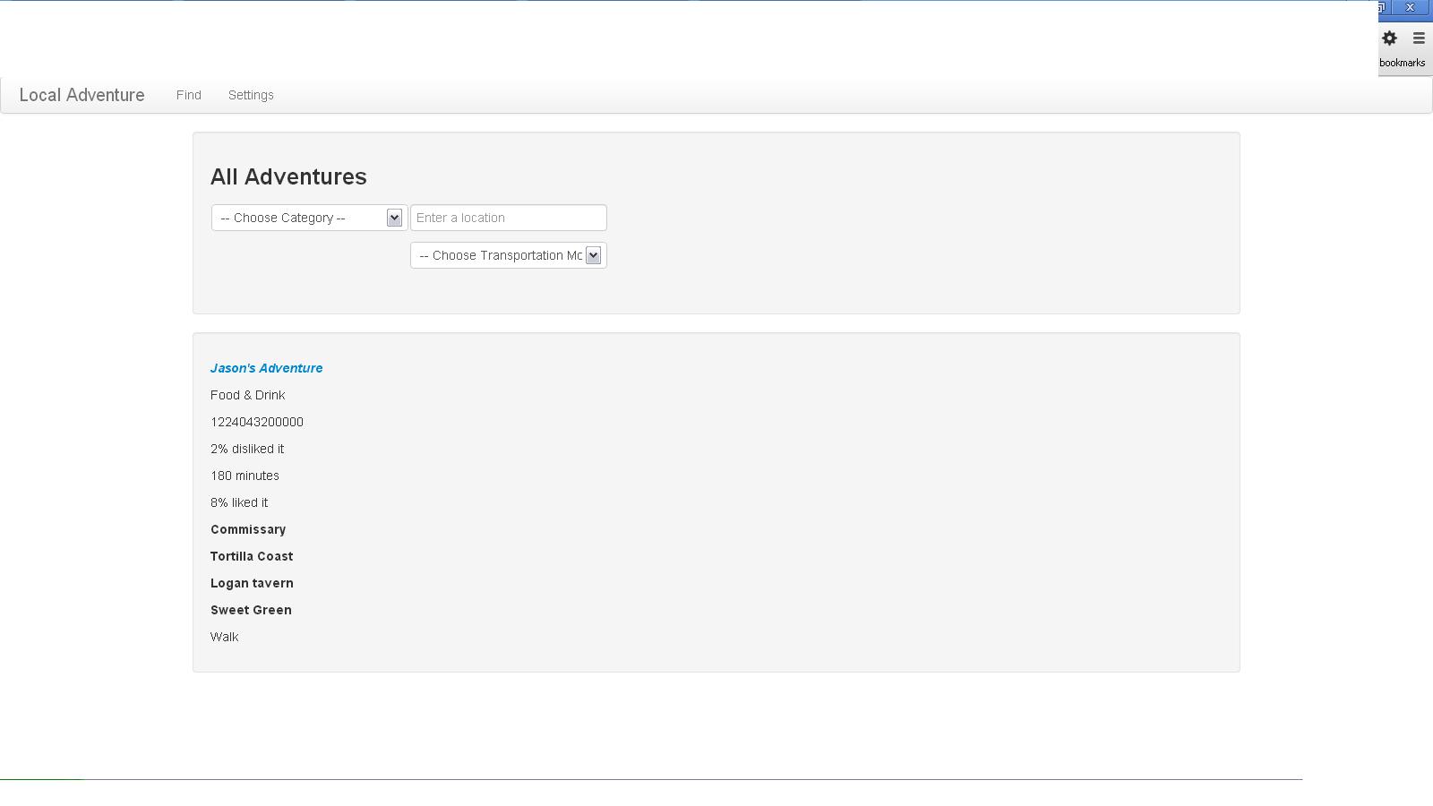
Task: Click the Food & Drink category text
Action: click(x=248, y=395)
